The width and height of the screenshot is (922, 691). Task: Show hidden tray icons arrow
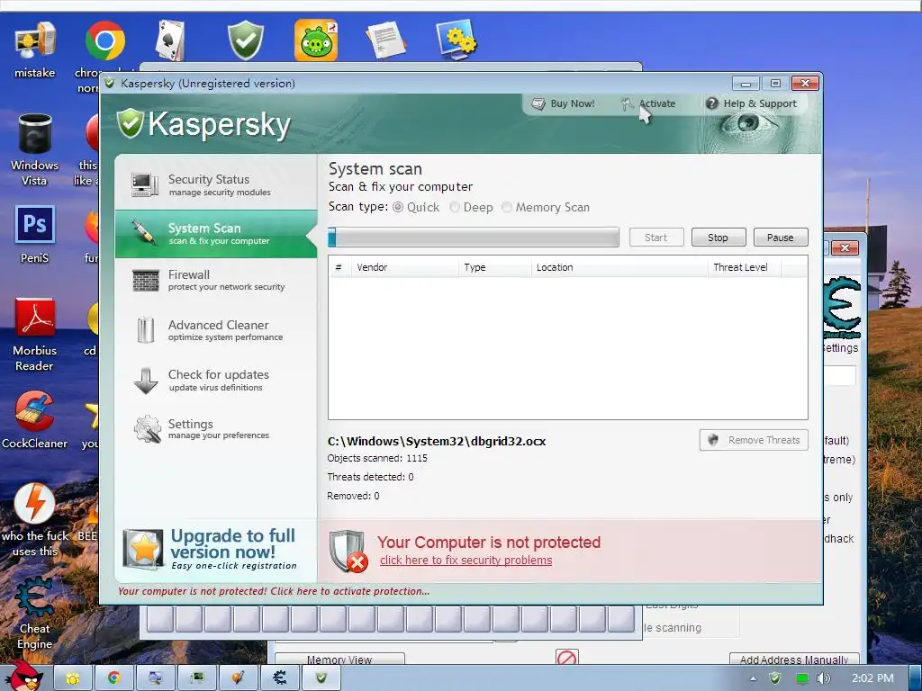(x=753, y=679)
